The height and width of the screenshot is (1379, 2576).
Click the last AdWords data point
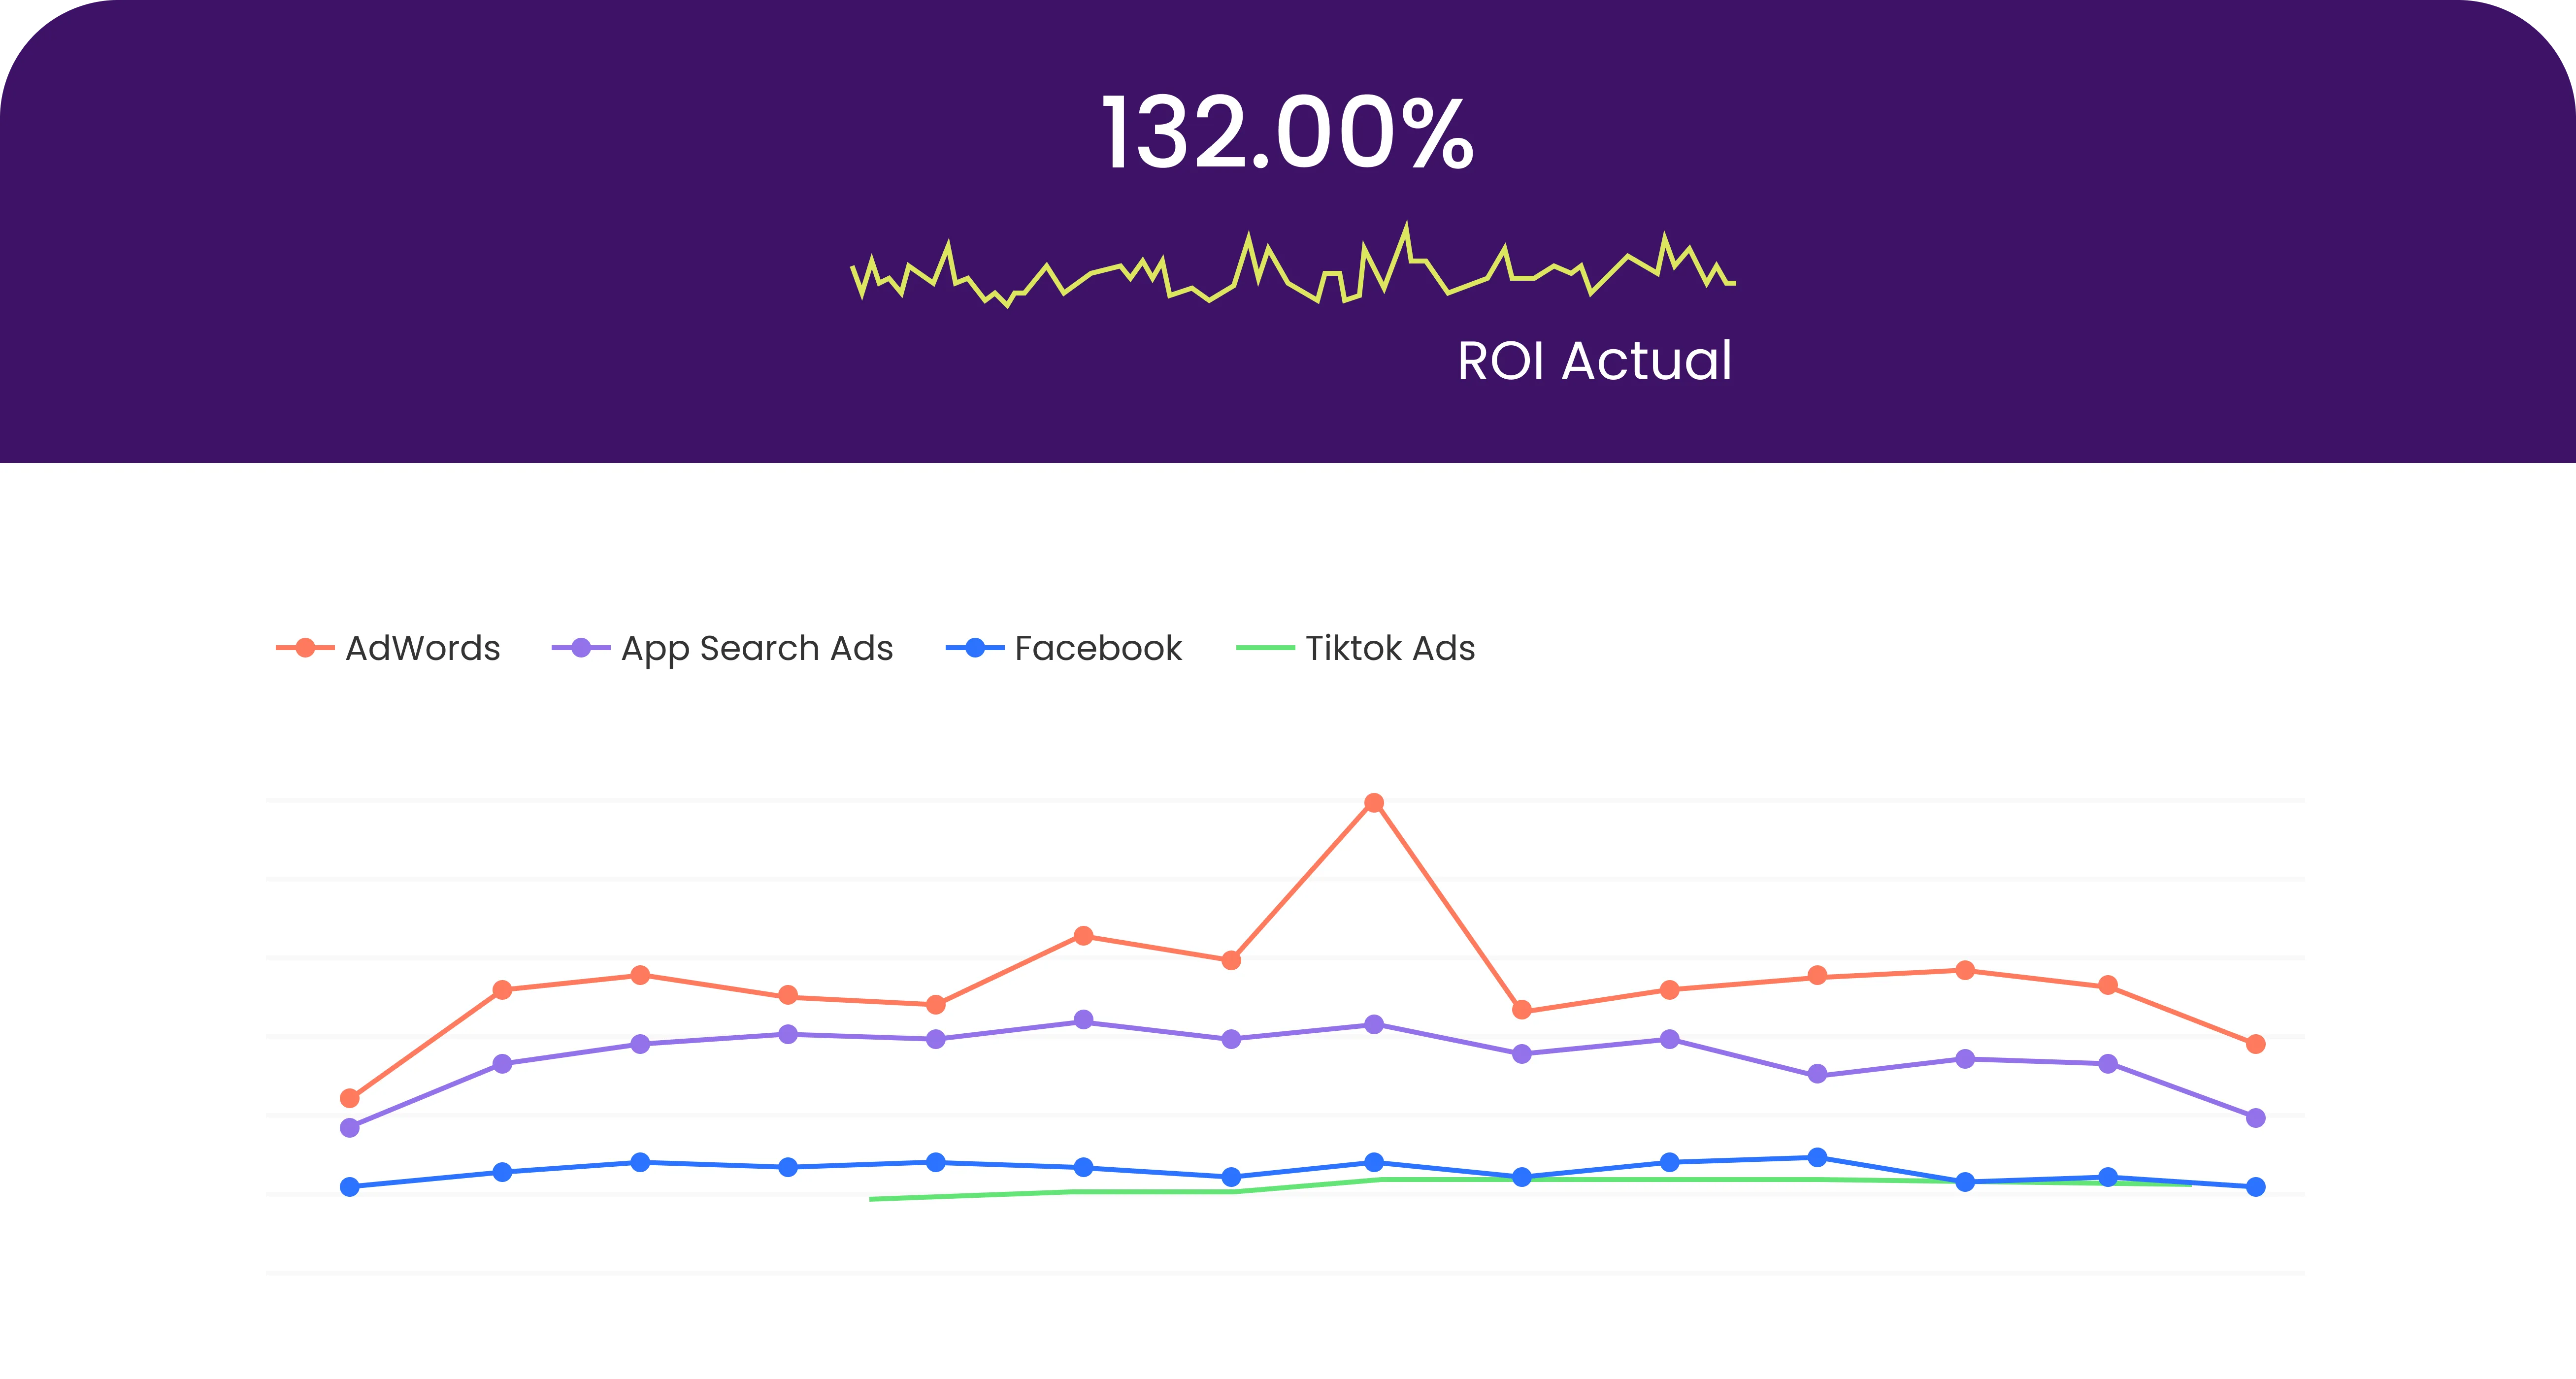point(2255,1044)
